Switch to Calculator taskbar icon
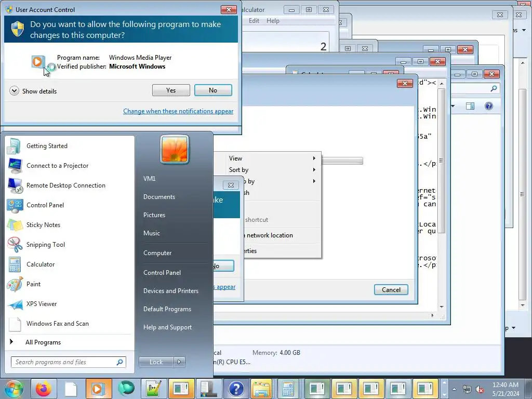This screenshot has width=532, height=399. (x=288, y=389)
